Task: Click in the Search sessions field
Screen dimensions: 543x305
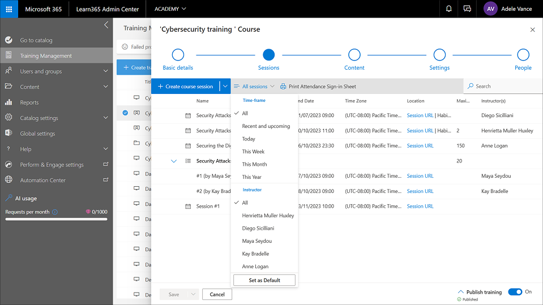Action: (x=503, y=86)
